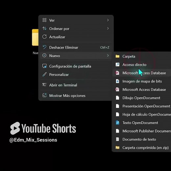
Task: Expand the Ver submenu chevron
Action: coord(108,20)
